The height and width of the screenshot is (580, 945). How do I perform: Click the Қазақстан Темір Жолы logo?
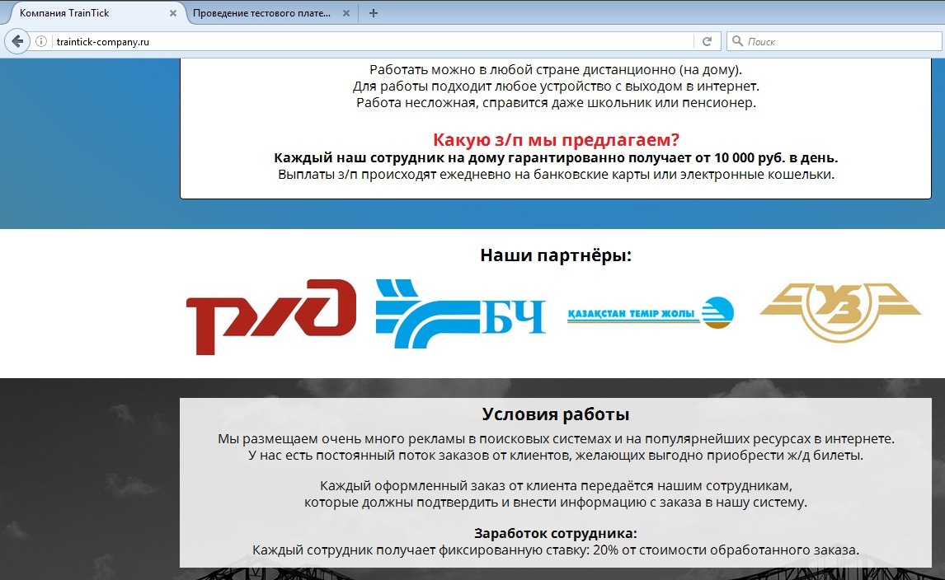[650, 313]
